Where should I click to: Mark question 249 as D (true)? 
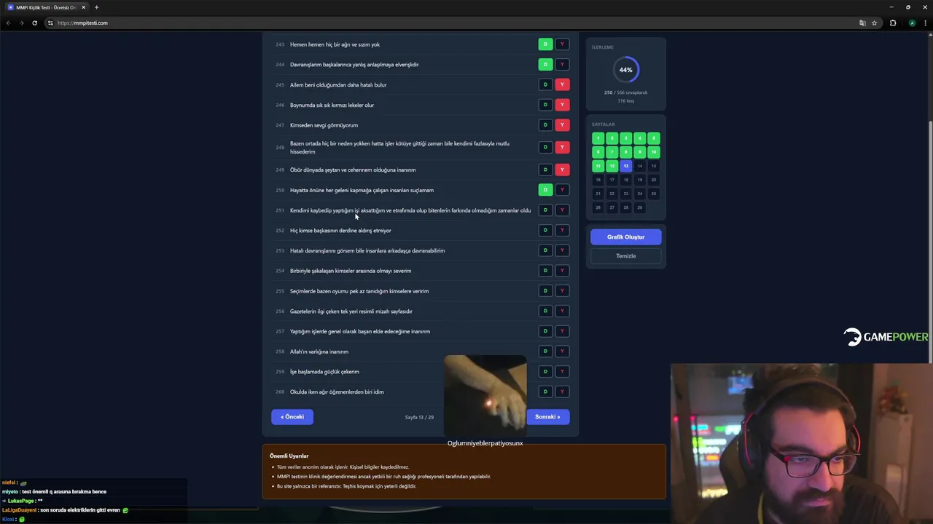[545, 170]
